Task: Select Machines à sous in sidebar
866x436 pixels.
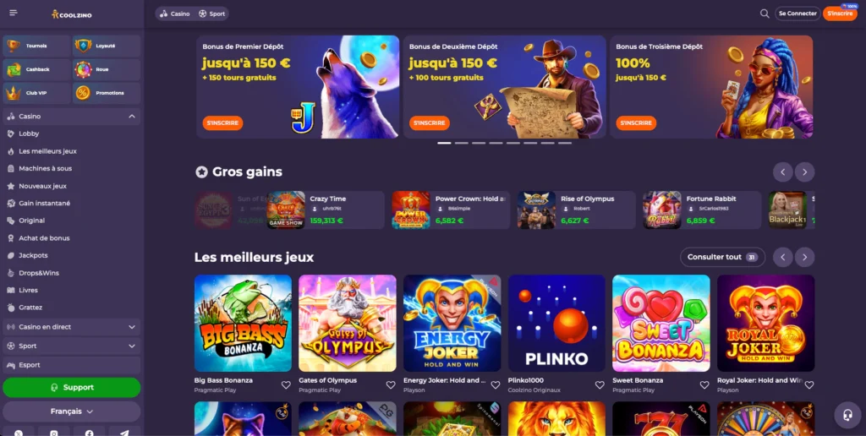Action: (x=46, y=168)
